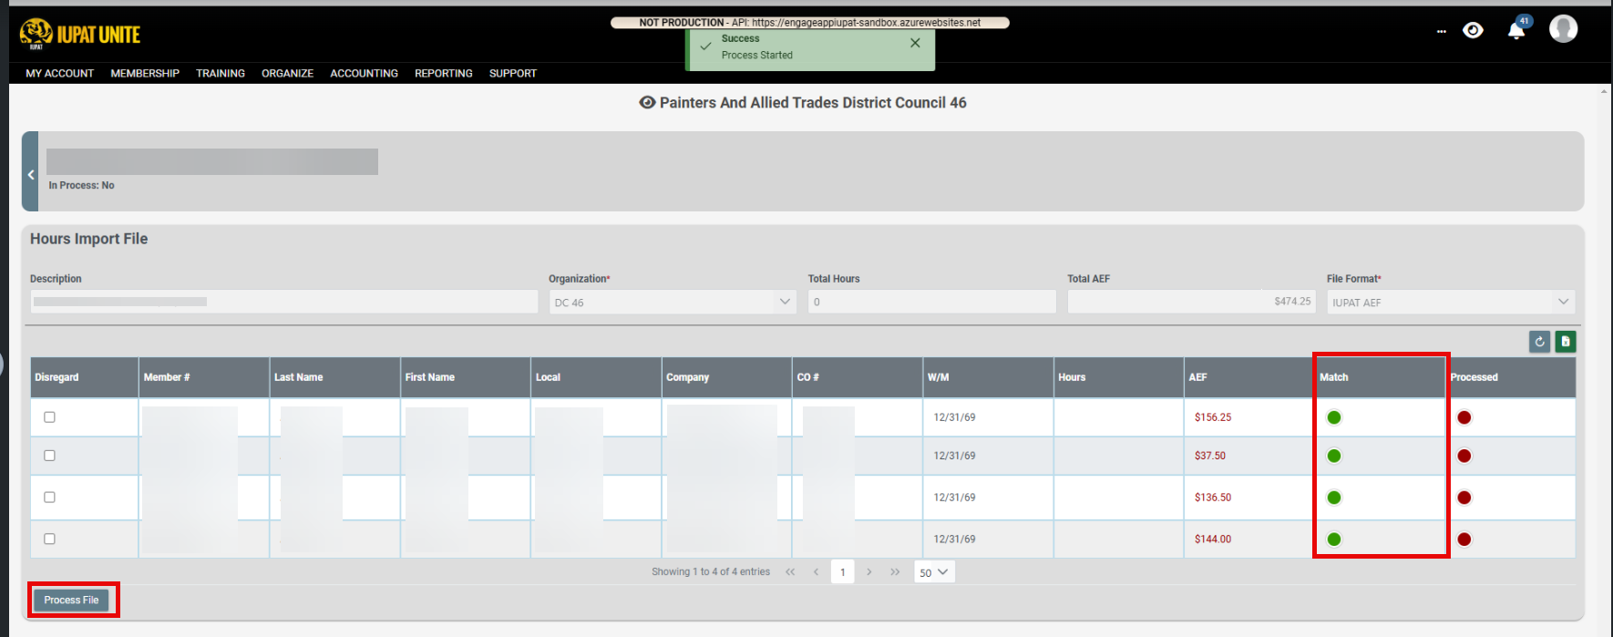Open the three-dots overflow menu in header

pyautogui.click(x=1441, y=32)
